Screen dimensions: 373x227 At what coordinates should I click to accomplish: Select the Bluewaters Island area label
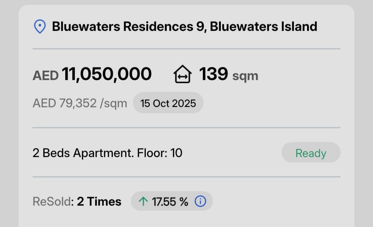point(263,26)
